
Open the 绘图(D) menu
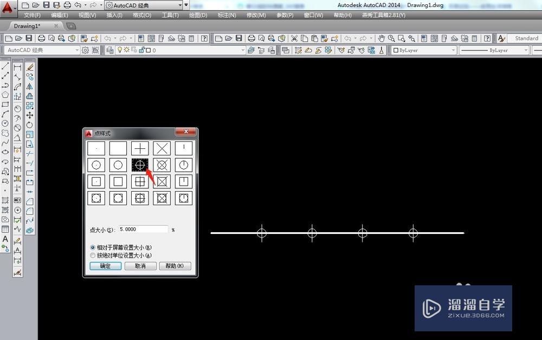(x=198, y=15)
